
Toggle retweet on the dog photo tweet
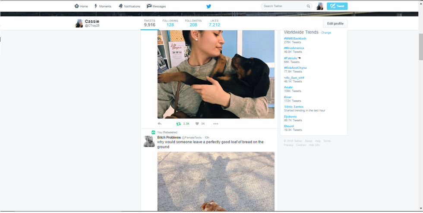click(x=179, y=123)
